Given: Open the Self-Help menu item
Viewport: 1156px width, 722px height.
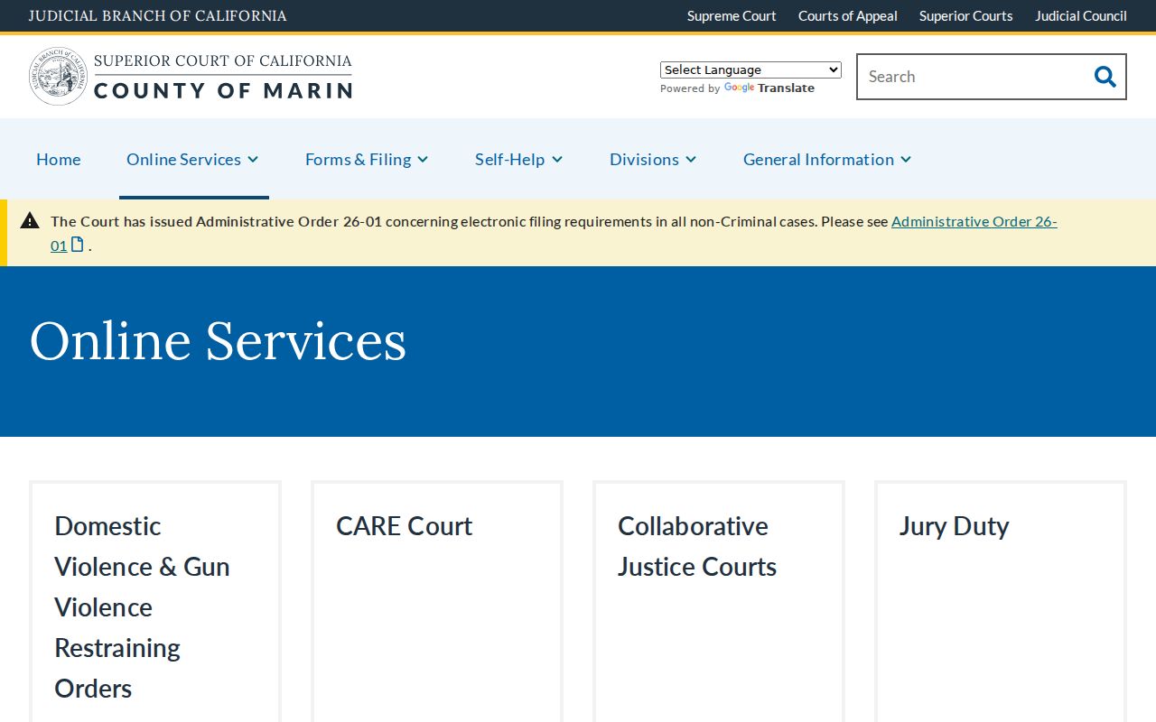Looking at the screenshot, I should [x=509, y=159].
